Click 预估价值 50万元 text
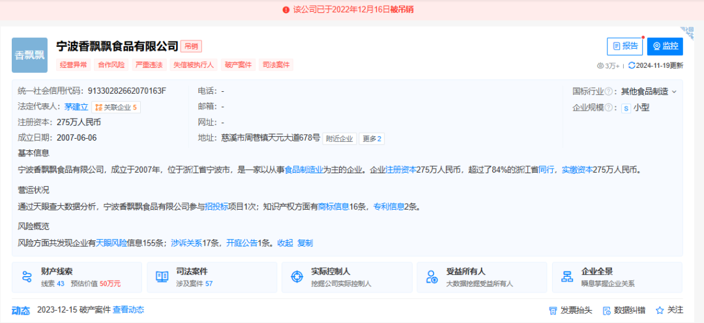The height and width of the screenshot is (323, 704). tap(96, 283)
